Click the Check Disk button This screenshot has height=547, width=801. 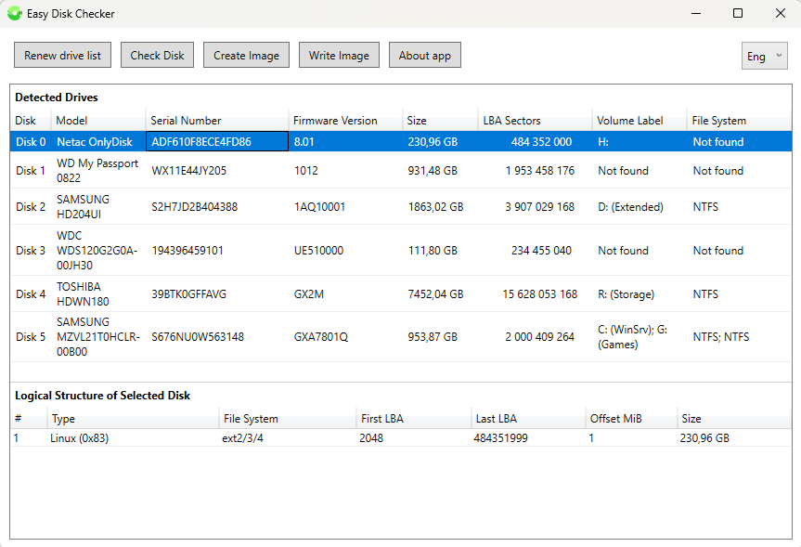(x=157, y=55)
